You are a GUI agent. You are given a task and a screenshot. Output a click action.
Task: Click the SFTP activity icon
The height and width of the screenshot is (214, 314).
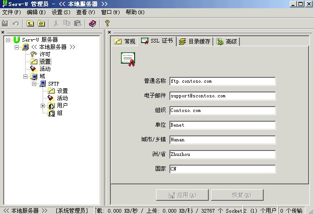click(x=51, y=98)
